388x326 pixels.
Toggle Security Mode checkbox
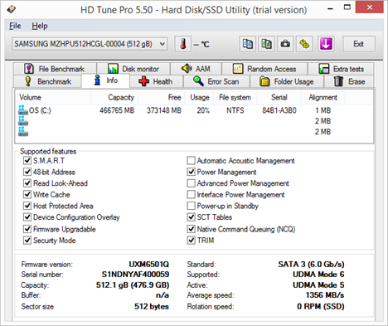(x=27, y=241)
